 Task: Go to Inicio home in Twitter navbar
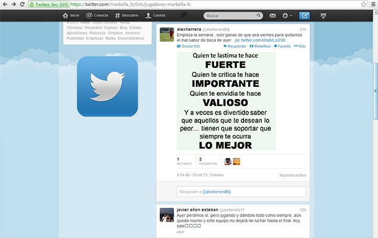pos(71,15)
